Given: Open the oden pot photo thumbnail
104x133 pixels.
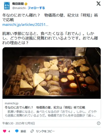Looking at the screenshot, I should (x=52, y=73).
